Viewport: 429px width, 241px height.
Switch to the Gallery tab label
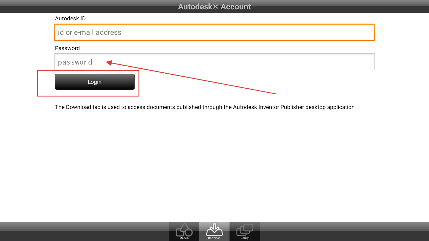click(x=245, y=238)
